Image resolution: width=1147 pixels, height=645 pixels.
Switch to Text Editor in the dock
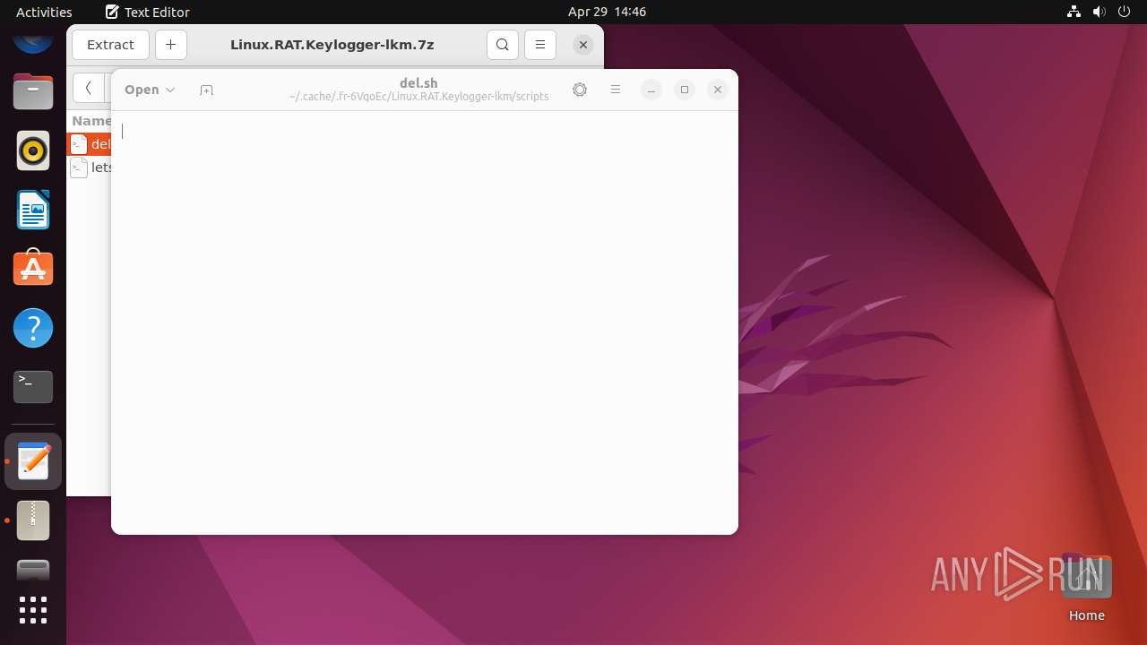(x=33, y=461)
